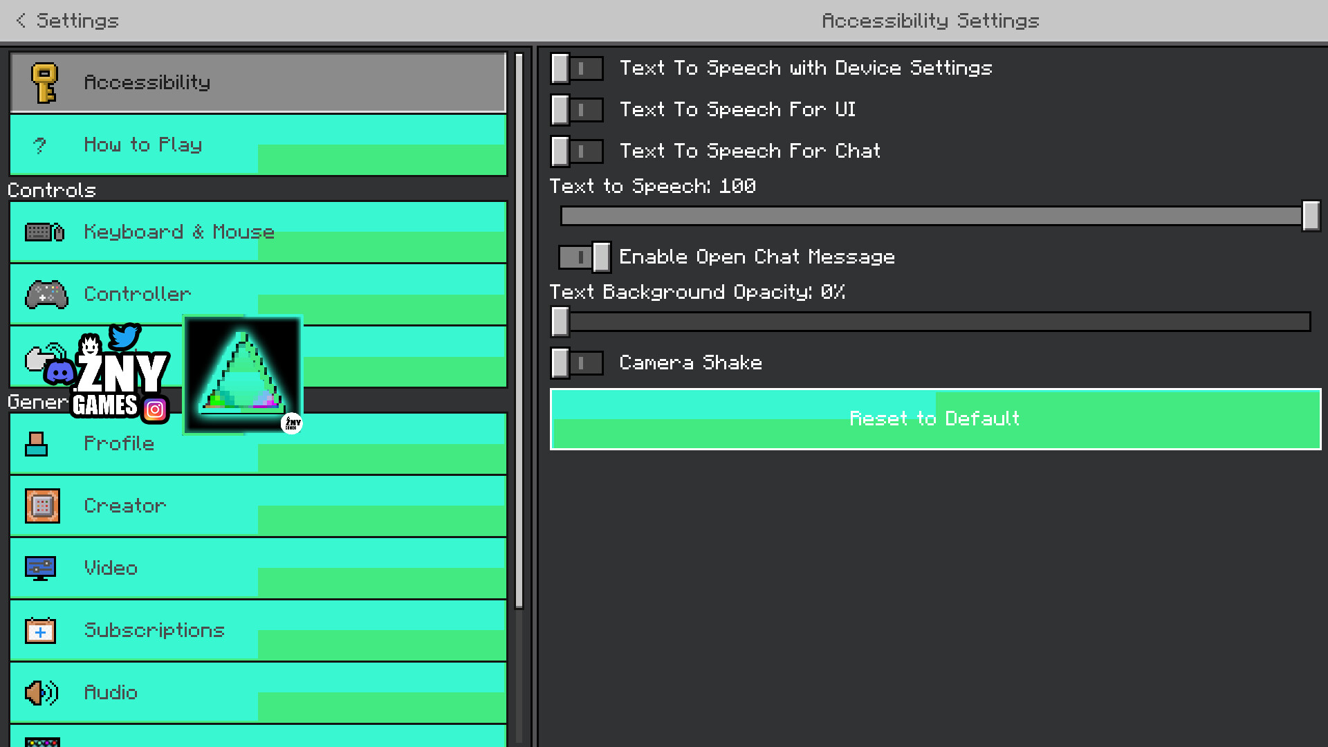Toggle Text To Speech with Device Settings
The image size is (1328, 747).
click(577, 68)
